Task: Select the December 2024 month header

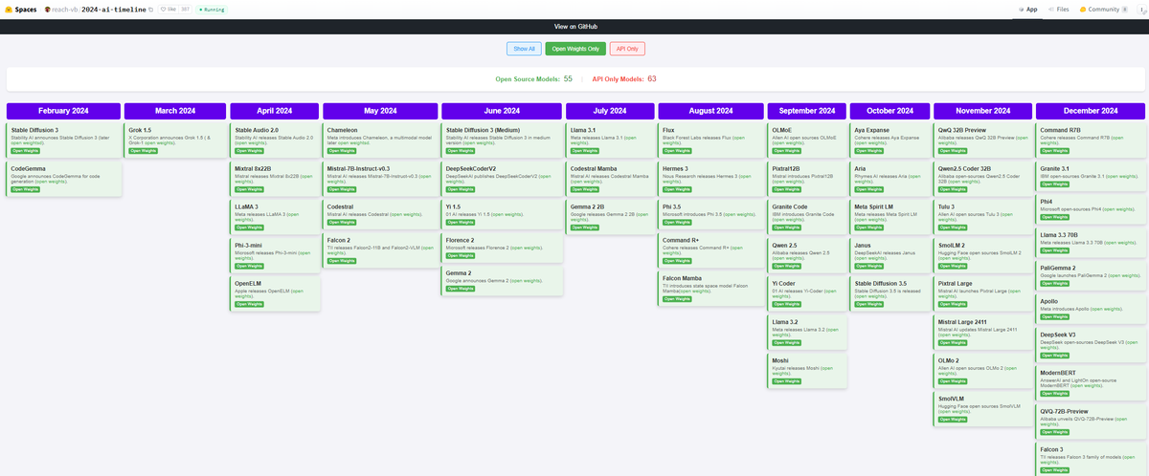Action: coord(1092,111)
